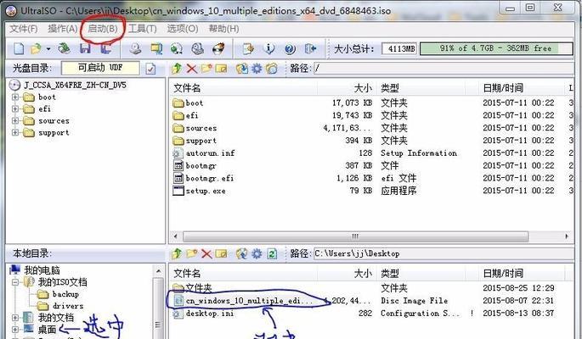Open the dropdown arrow next to Open icon
Viewport: 582px width, 339px height.
point(48,49)
